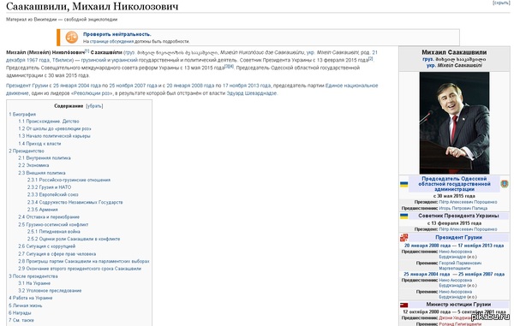Open Председатель Одесской областной государственной администрации infobox heading

454,184
